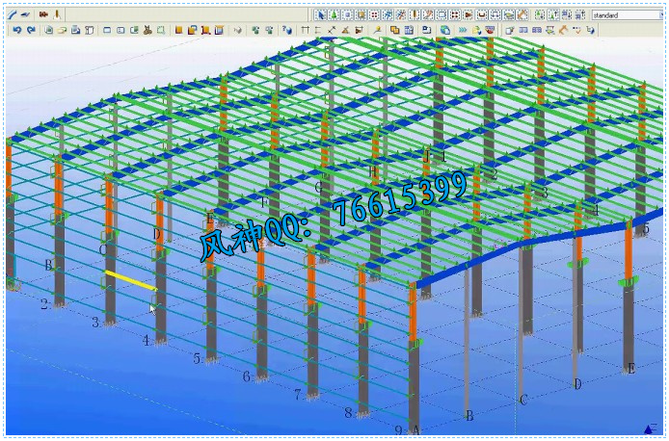Toggle the Select all selection switch
This screenshot has width=669, height=441.
pos(322,15)
